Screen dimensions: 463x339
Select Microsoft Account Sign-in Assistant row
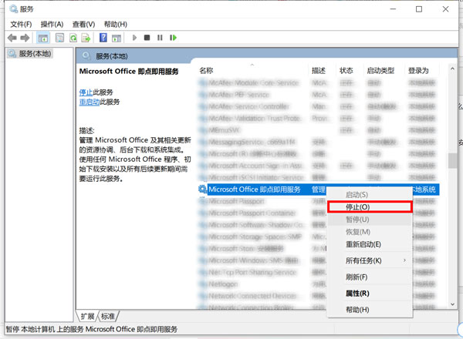click(x=319, y=166)
